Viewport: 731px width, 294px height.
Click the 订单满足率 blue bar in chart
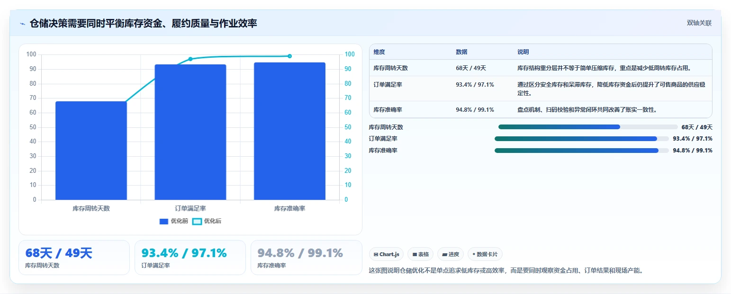click(190, 132)
